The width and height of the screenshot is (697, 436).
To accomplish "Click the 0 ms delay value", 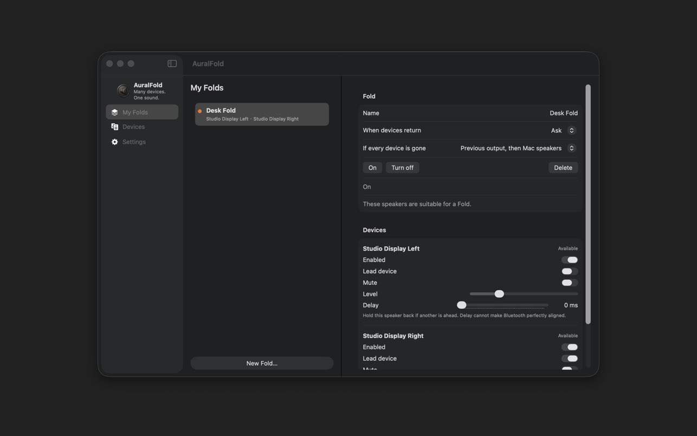I will (x=571, y=305).
